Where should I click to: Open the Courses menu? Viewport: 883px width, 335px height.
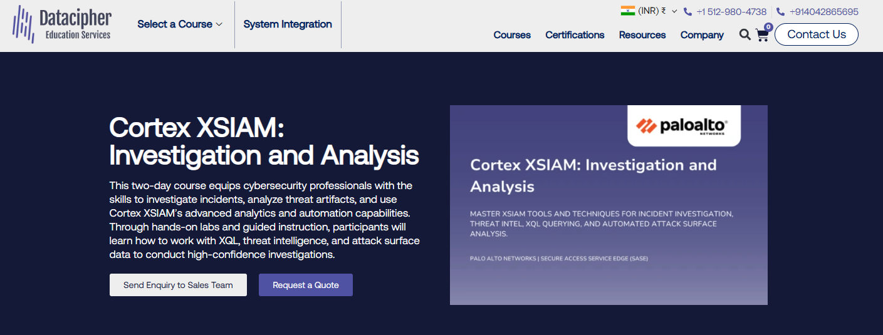click(x=512, y=35)
